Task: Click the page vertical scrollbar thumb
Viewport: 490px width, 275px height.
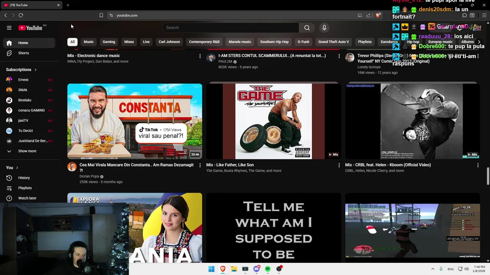Action: click(x=488, y=176)
